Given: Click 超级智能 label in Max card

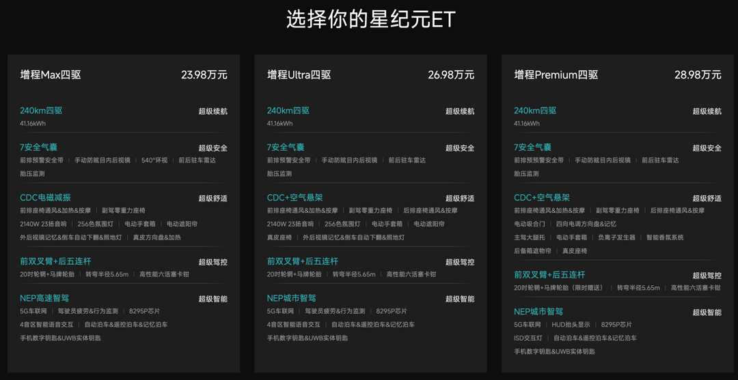Looking at the screenshot, I should 213,299.
